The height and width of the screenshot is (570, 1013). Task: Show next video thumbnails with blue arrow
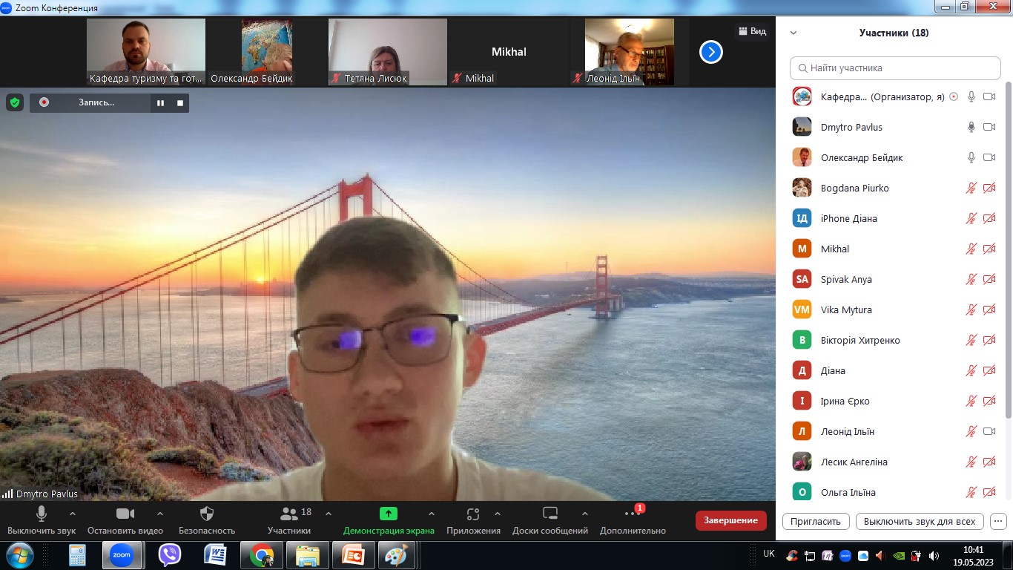click(x=710, y=52)
